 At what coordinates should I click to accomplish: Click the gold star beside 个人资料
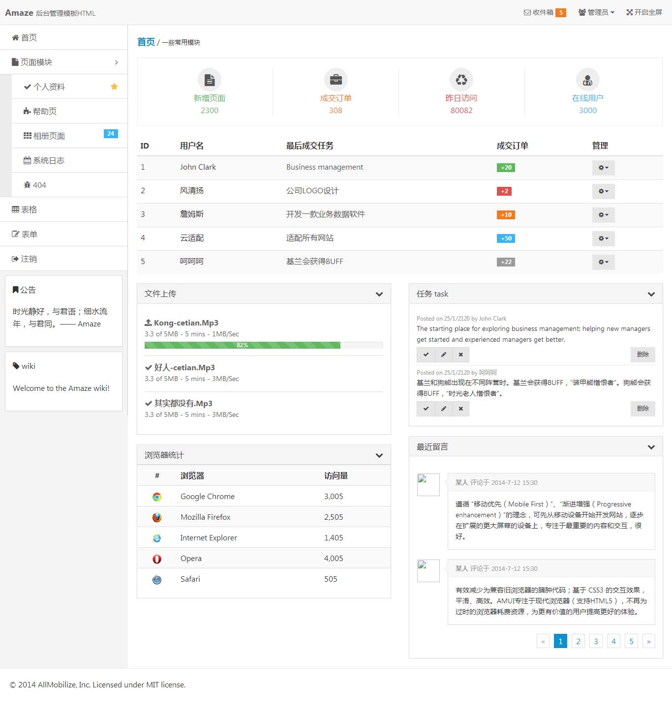click(x=114, y=87)
